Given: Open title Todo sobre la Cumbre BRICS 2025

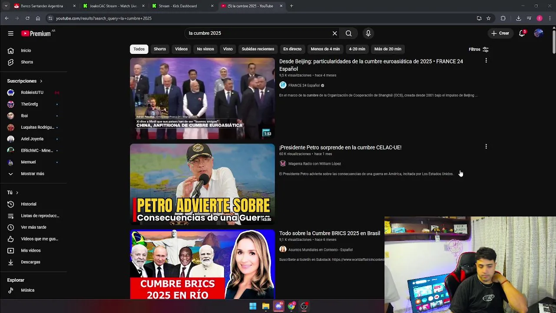Looking at the screenshot, I should tap(330, 233).
